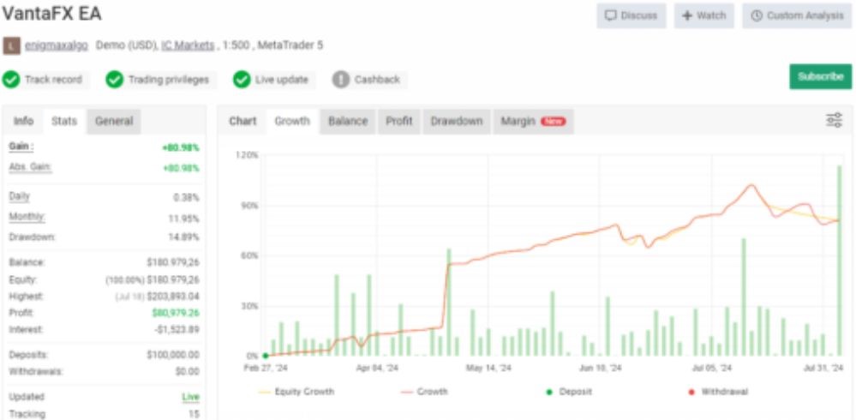This screenshot has width=856, height=420.
Task: Click the Live update checkmark icon
Action: coord(242,80)
